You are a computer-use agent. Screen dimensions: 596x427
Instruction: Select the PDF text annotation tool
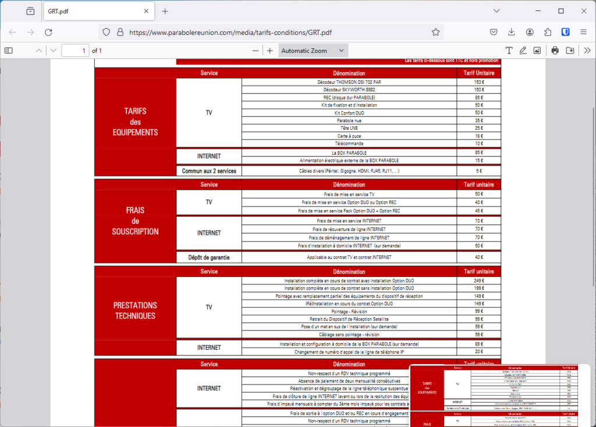[x=509, y=51]
